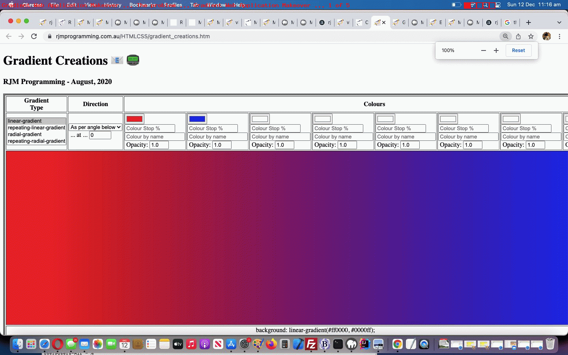The image size is (568, 355).
Task: Open Terminal from the dock
Action: pos(338,344)
